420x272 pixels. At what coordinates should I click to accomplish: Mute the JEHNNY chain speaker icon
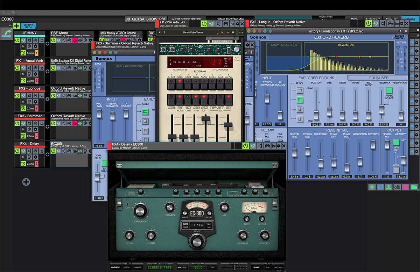(x=29, y=40)
